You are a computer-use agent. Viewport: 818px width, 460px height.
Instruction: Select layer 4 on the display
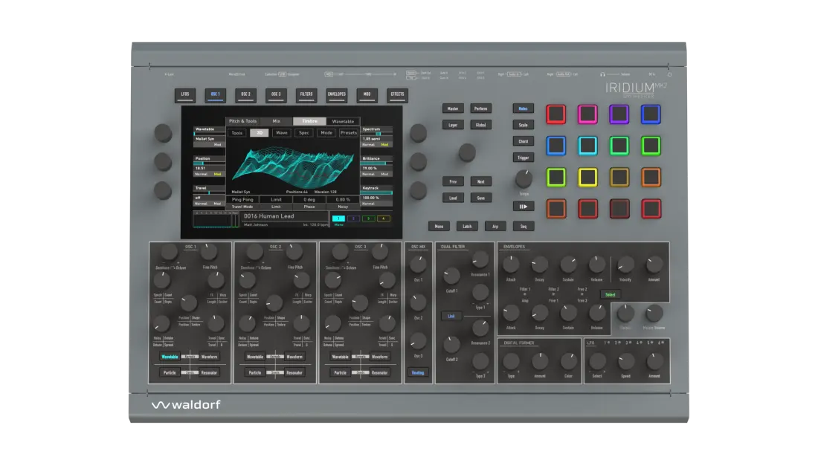pyautogui.click(x=384, y=218)
